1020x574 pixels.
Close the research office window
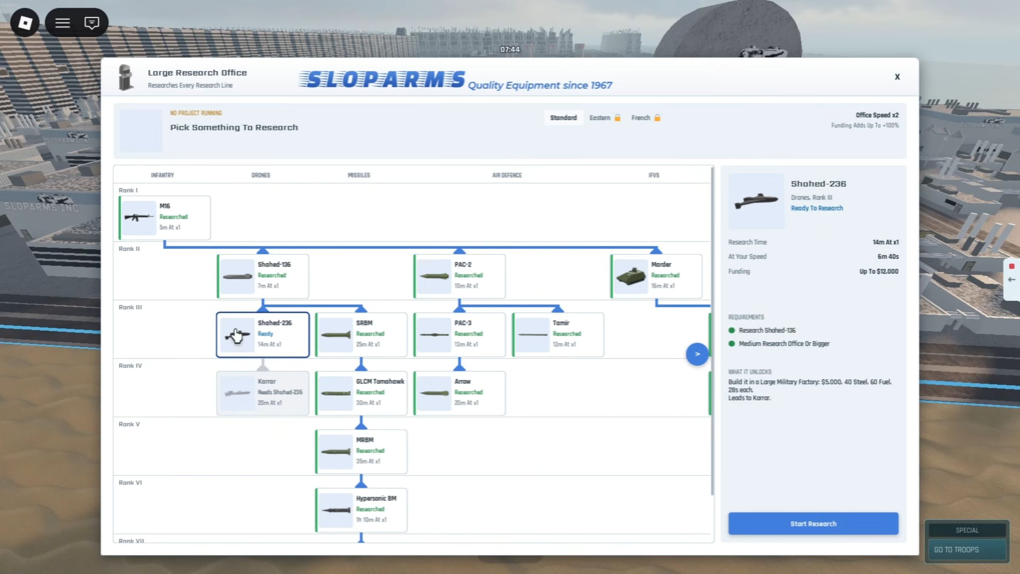pos(897,77)
